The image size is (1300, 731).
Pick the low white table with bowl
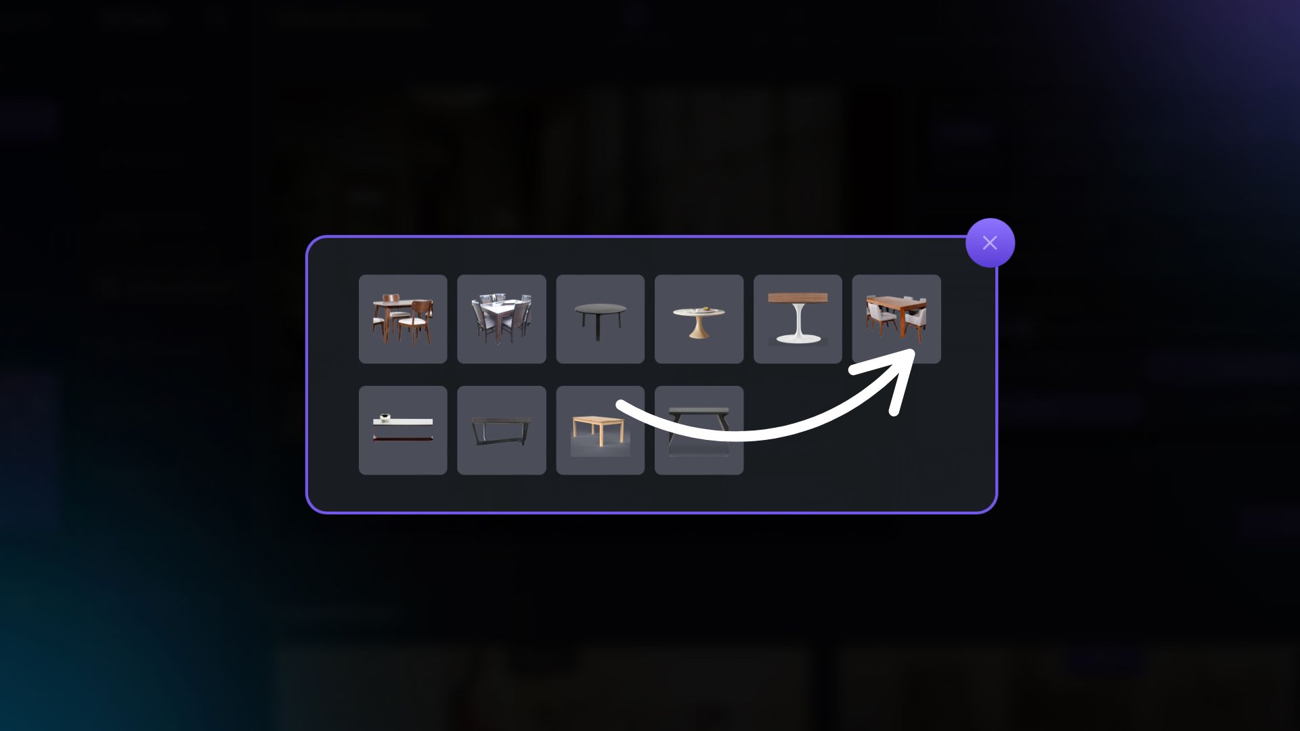(403, 430)
